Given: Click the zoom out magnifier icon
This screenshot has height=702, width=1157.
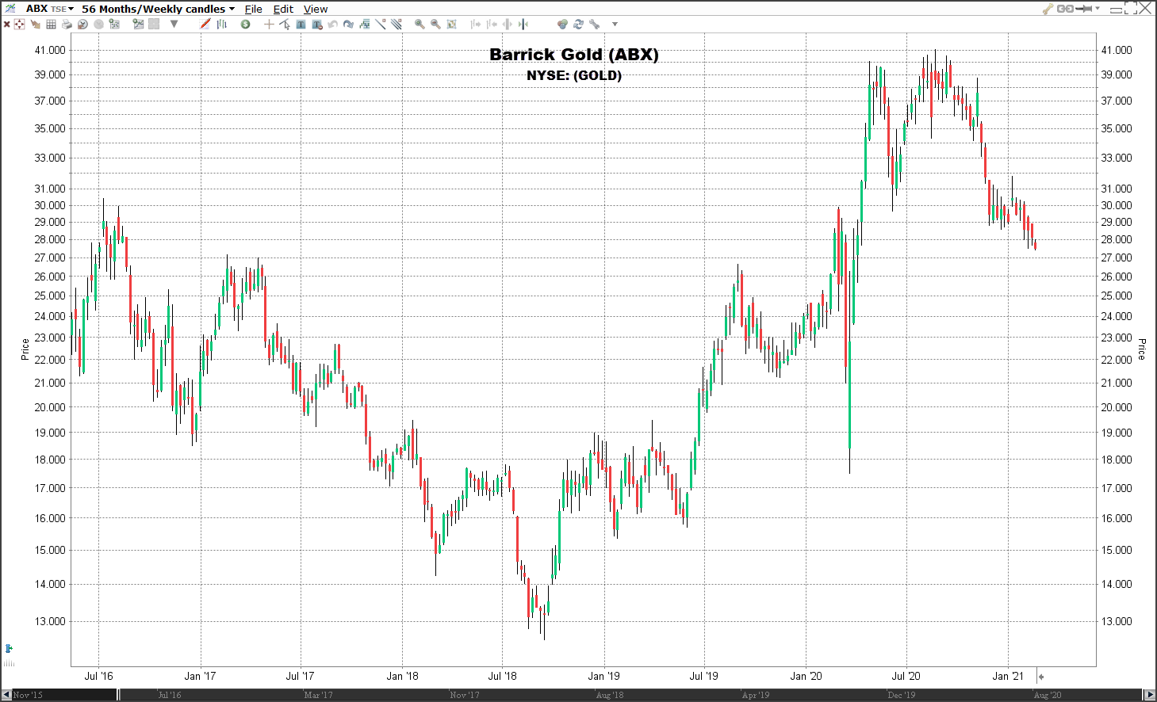Looking at the screenshot, I should tap(435, 25).
